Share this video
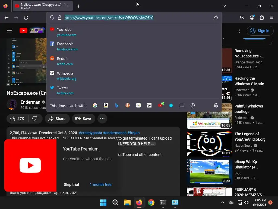The height and width of the screenshot is (209, 278). pyautogui.click(x=57, y=119)
